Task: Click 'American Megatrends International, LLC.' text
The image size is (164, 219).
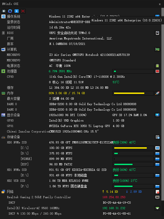Action: (81, 38)
